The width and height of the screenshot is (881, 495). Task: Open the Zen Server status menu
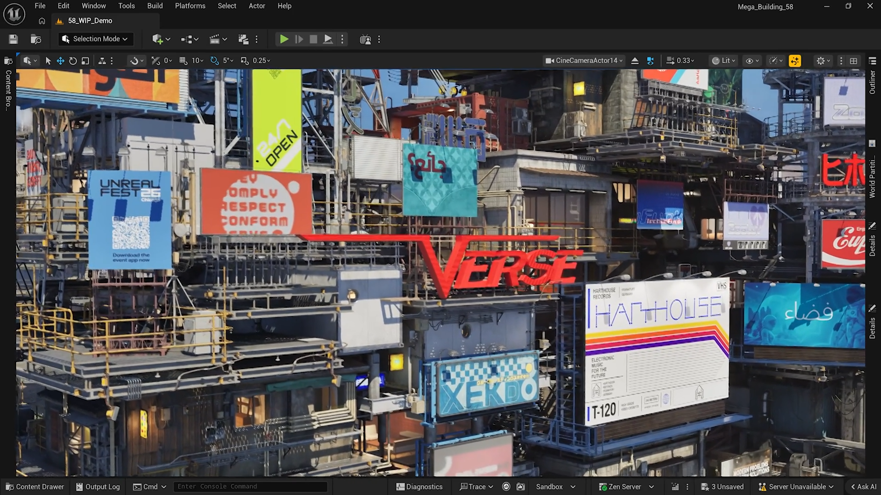[626, 487]
